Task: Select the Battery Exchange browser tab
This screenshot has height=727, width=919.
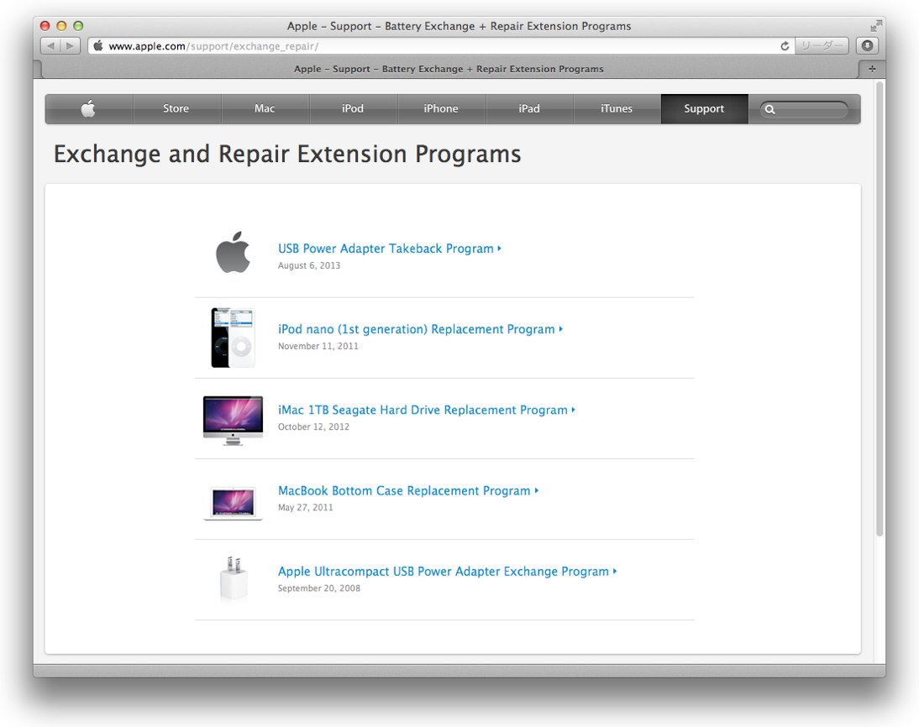Action: coord(449,69)
